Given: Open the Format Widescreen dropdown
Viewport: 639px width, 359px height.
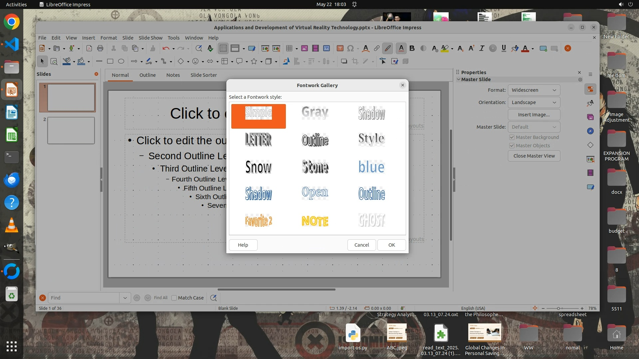Looking at the screenshot, I should coord(534,90).
